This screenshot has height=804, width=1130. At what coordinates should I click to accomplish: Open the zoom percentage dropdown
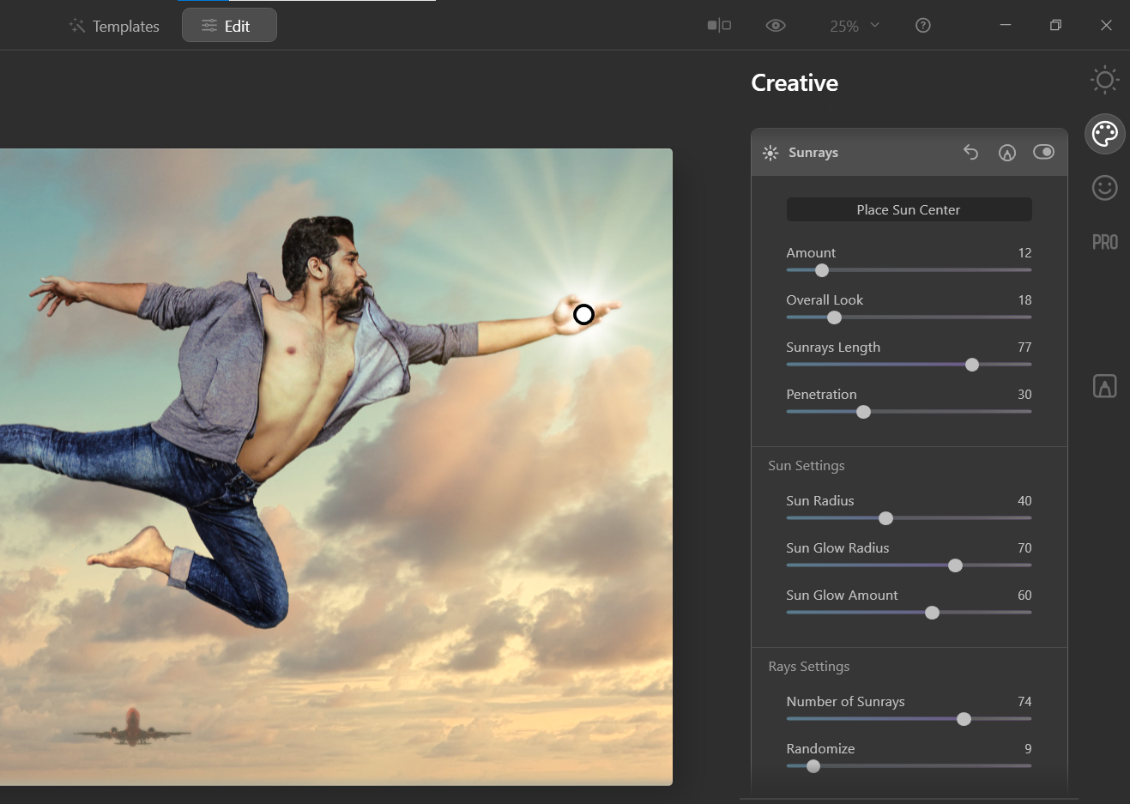[x=854, y=26]
